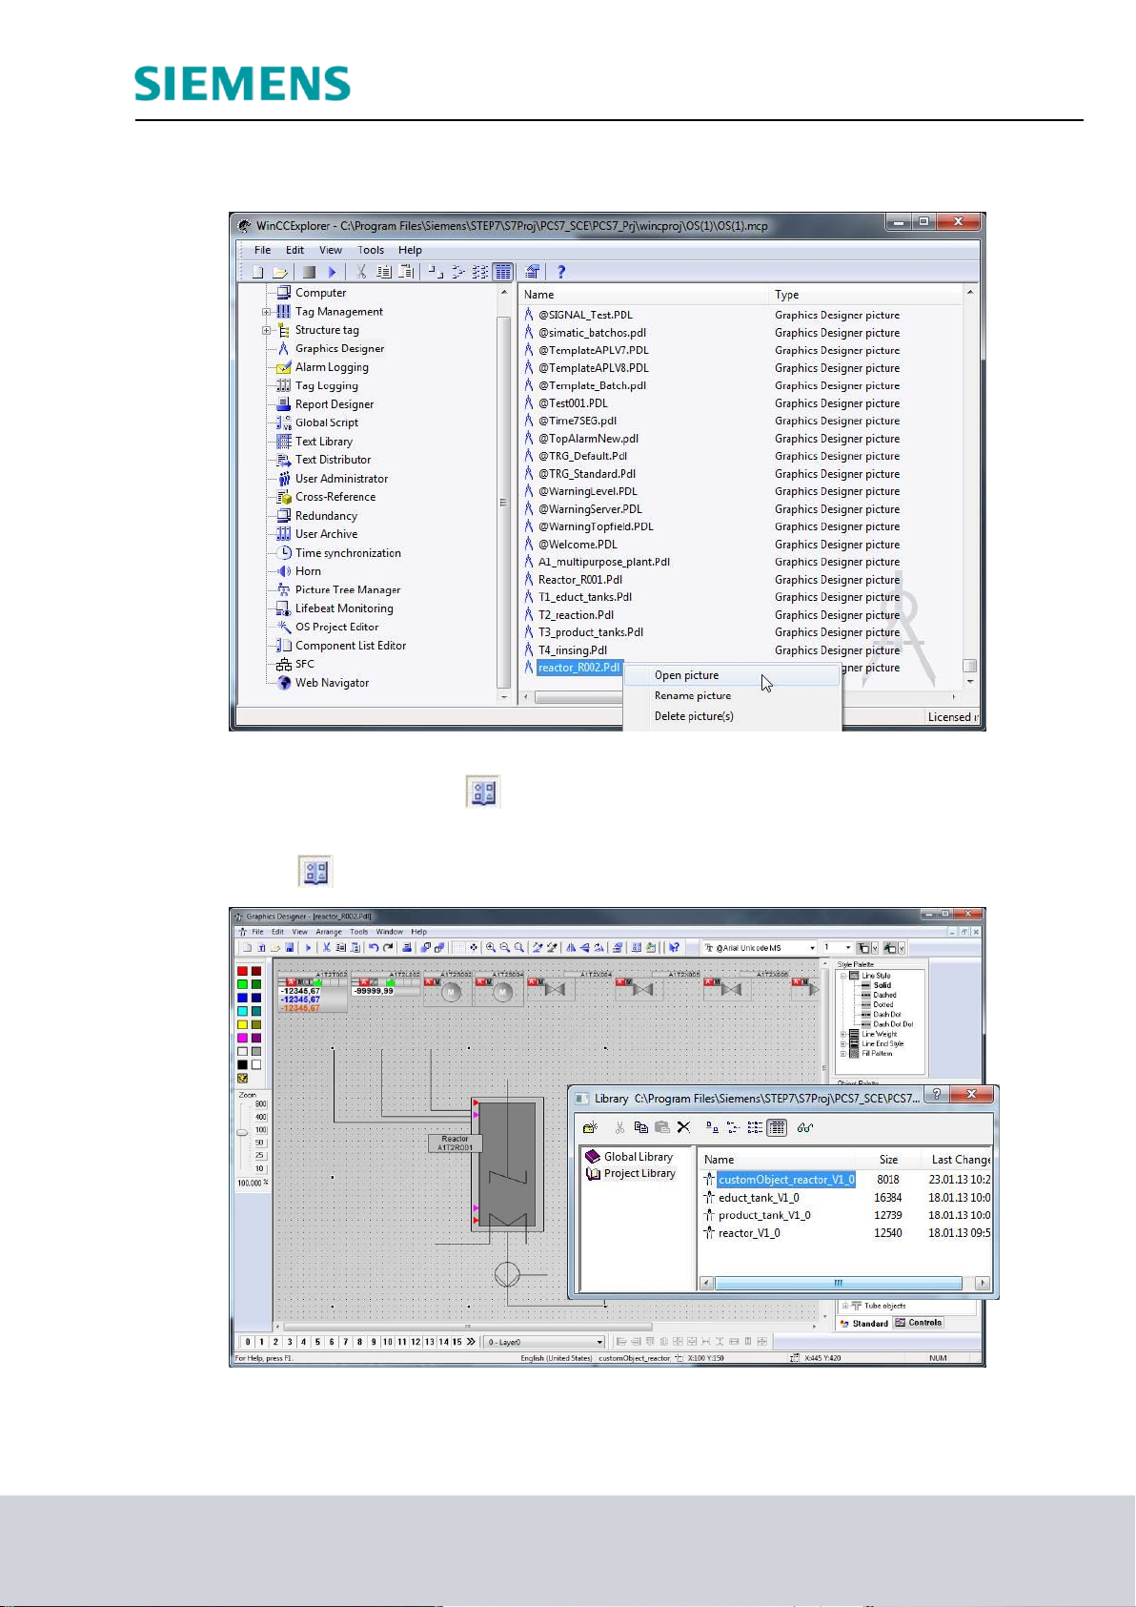The width and height of the screenshot is (1136, 1607).
Task: Select the Details view icon in Library toolbar
Action: (x=777, y=1127)
